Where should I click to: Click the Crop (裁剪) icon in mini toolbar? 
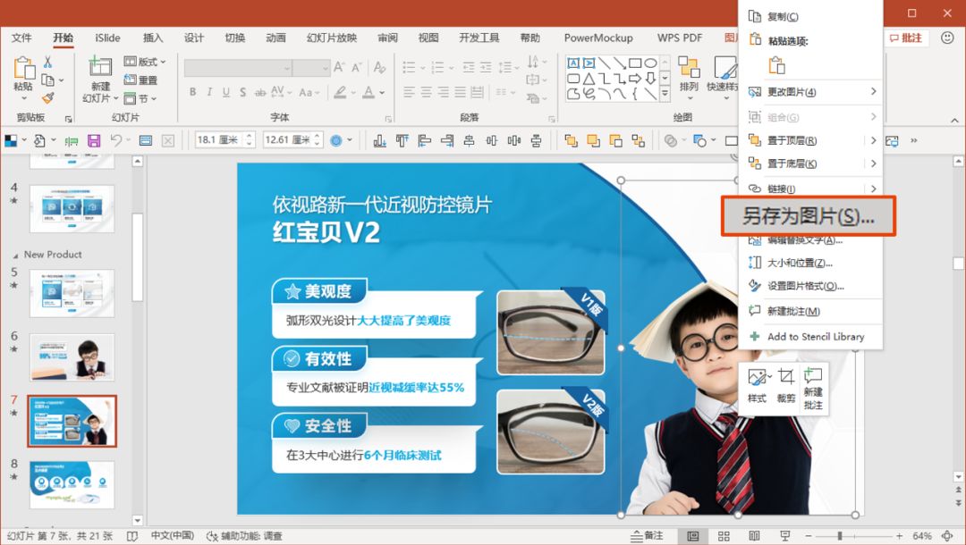coord(785,386)
